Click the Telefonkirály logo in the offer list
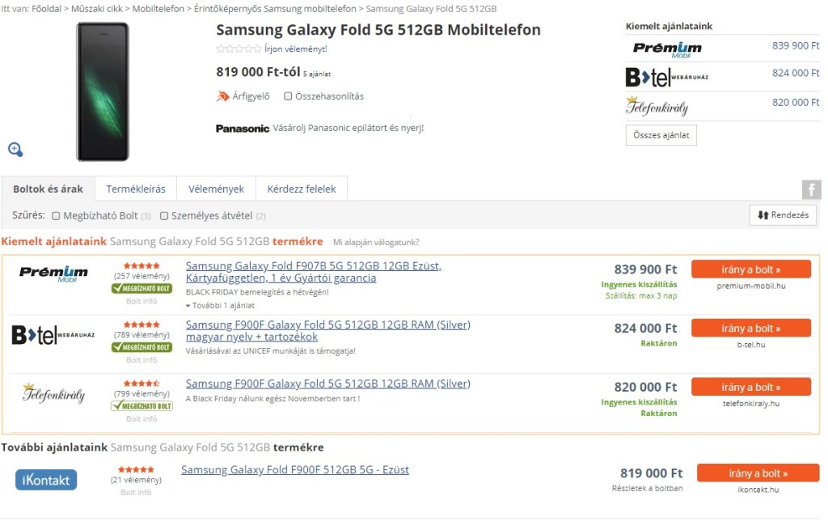Viewport: 828px width, 526px height. click(53, 394)
